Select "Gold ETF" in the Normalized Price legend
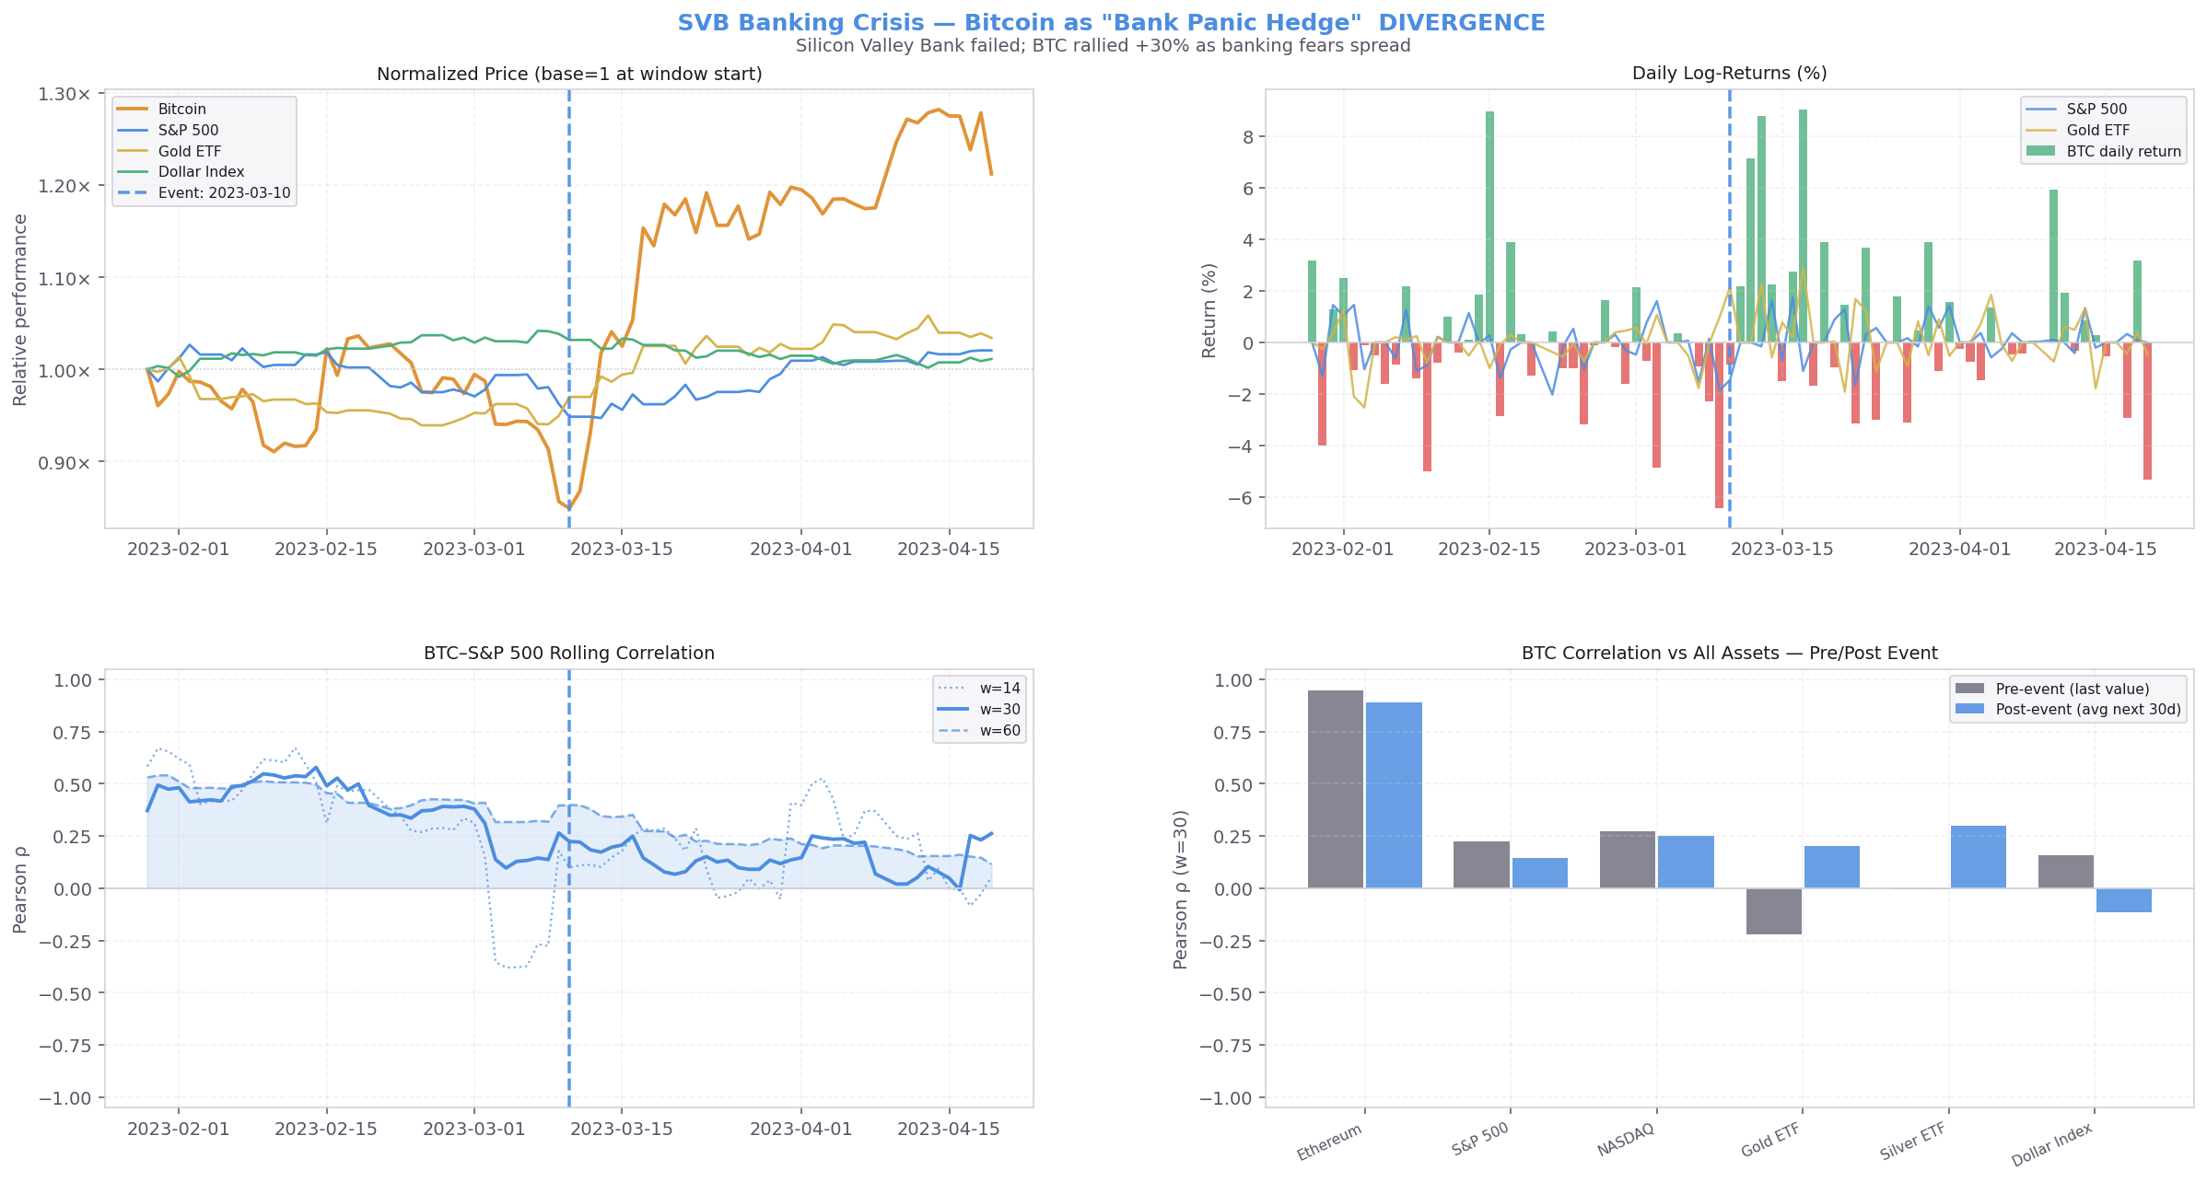 click(190, 151)
